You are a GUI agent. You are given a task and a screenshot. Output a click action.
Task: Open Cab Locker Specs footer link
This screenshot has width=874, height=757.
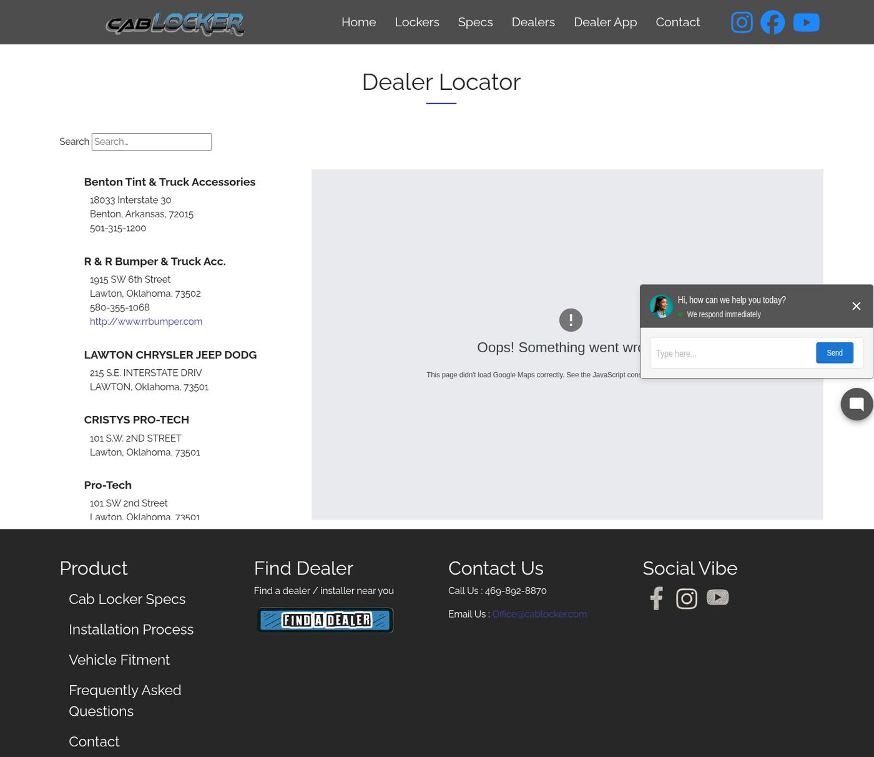[x=127, y=599]
